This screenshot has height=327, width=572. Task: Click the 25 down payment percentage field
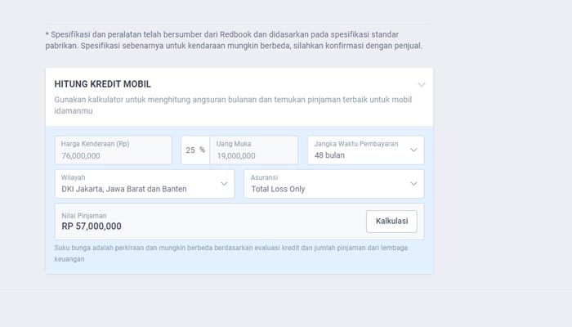(190, 150)
